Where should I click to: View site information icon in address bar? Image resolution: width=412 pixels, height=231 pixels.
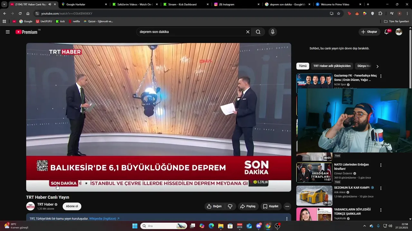click(37, 13)
